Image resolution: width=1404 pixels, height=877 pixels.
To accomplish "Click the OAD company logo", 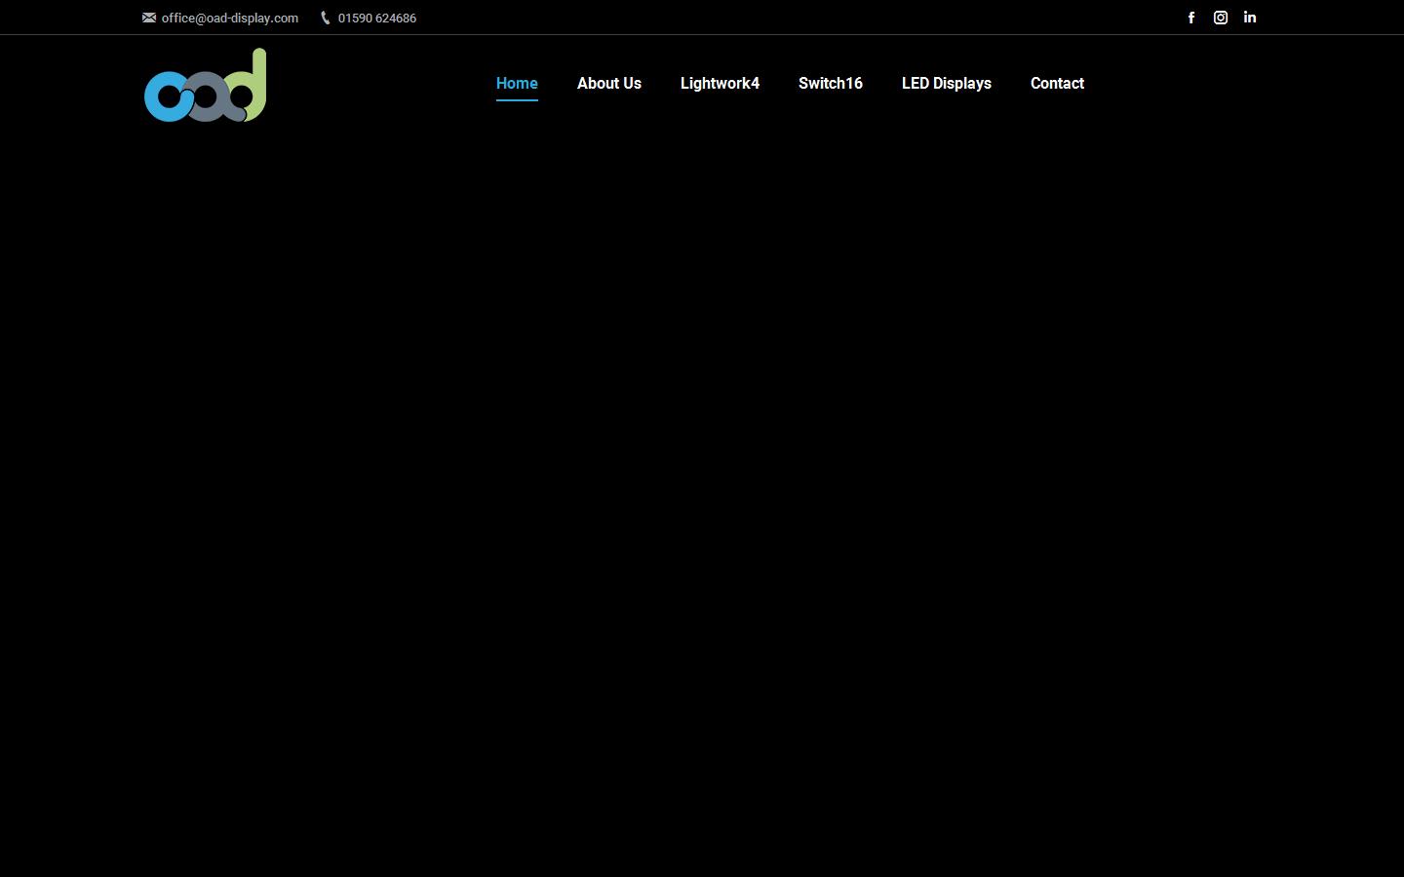I will tap(204, 85).
